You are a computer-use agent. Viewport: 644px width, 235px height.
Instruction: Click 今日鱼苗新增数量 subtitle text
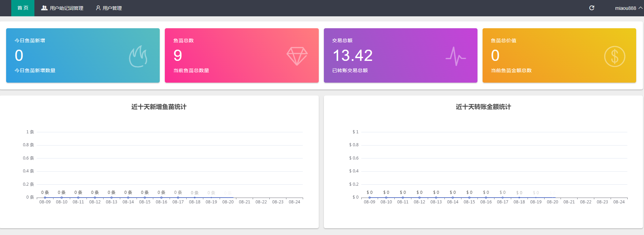35,70
